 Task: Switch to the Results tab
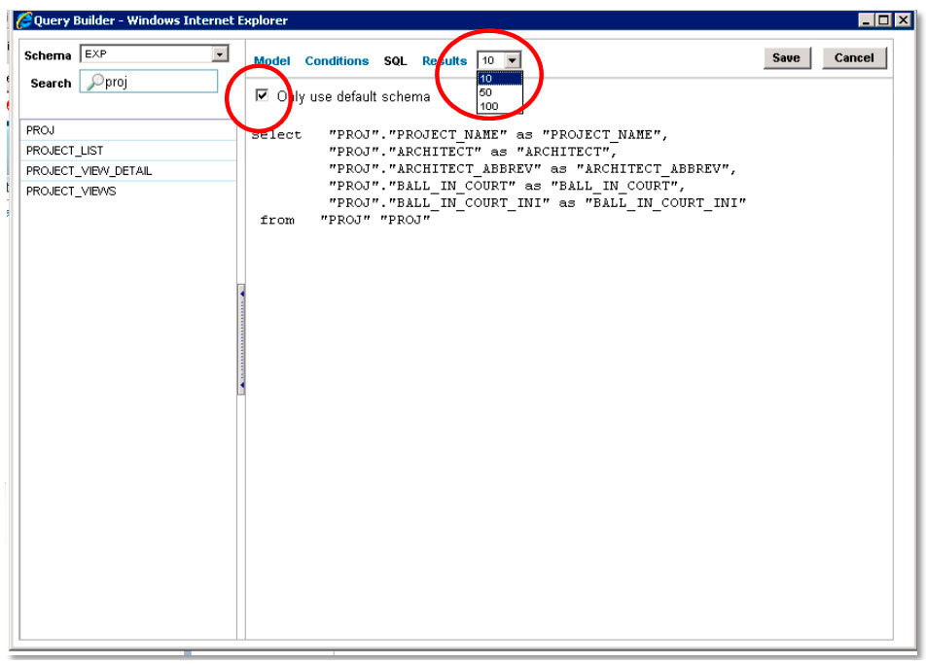point(444,60)
